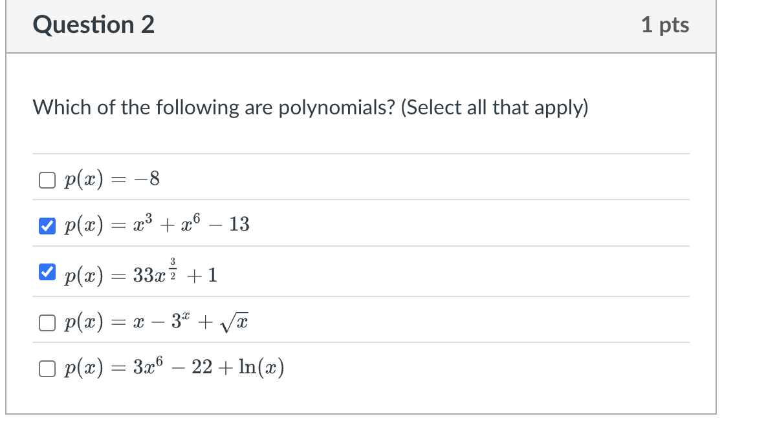The image size is (766, 434).
Task: Click the square root of x term
Action: 234,322
